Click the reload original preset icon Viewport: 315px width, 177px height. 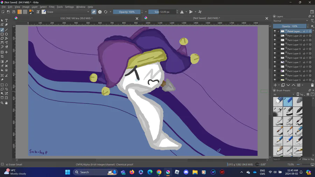[x=106, y=12]
